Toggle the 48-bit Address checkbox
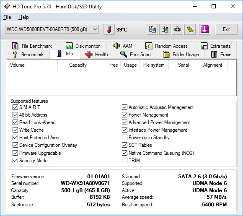The height and width of the screenshot is (216, 243). click(15, 115)
